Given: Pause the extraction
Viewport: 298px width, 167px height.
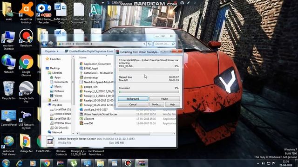Looking at the screenshot, I should [164, 99].
